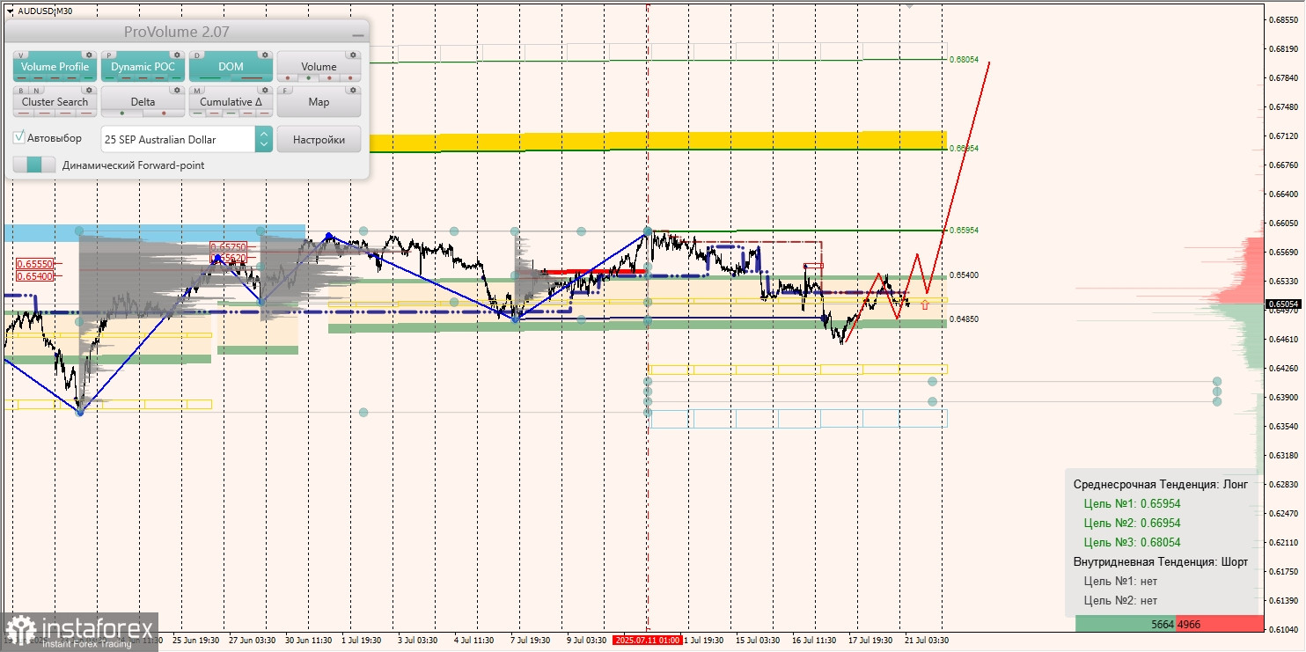Switch the Динамический Forward-point toggle
This screenshot has height=652, width=1306.
click(34, 165)
